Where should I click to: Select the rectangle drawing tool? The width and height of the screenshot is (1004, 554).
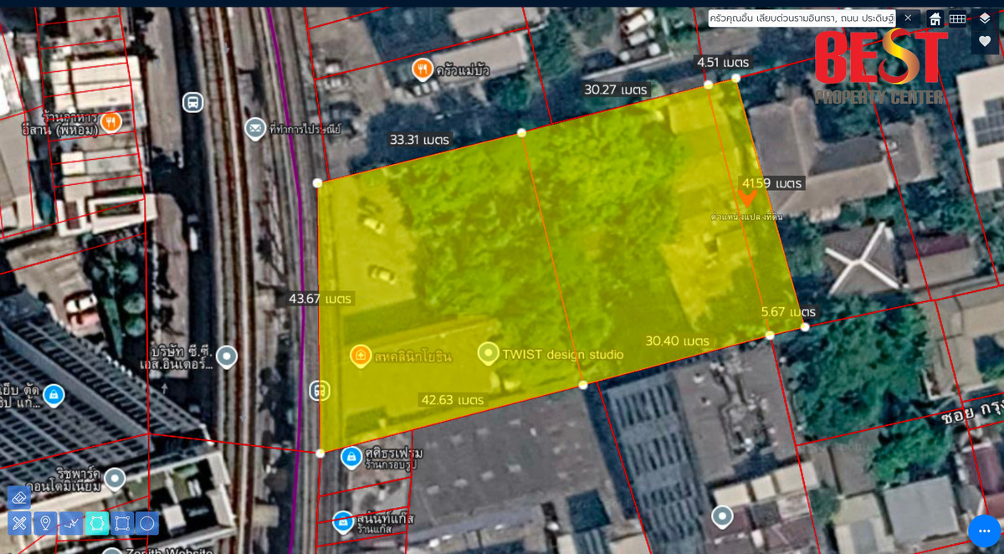tap(122, 524)
